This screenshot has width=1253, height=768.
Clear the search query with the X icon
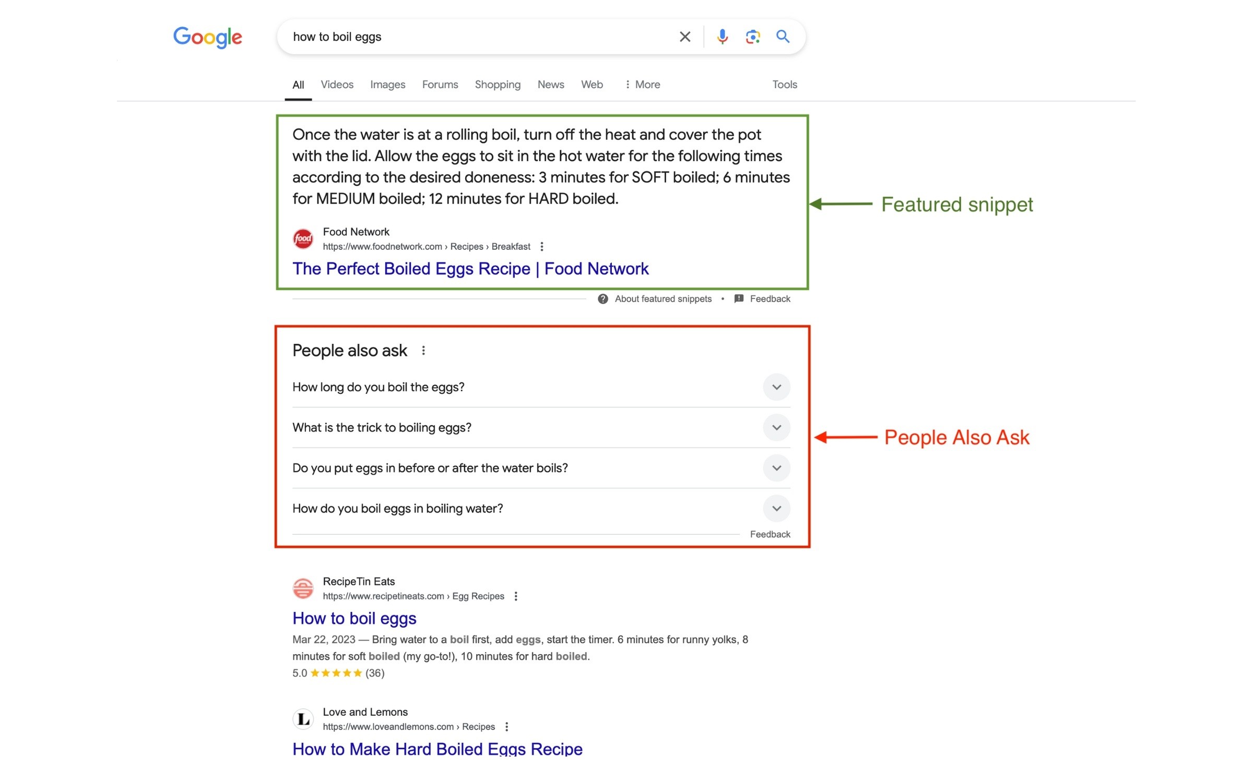[x=684, y=37]
